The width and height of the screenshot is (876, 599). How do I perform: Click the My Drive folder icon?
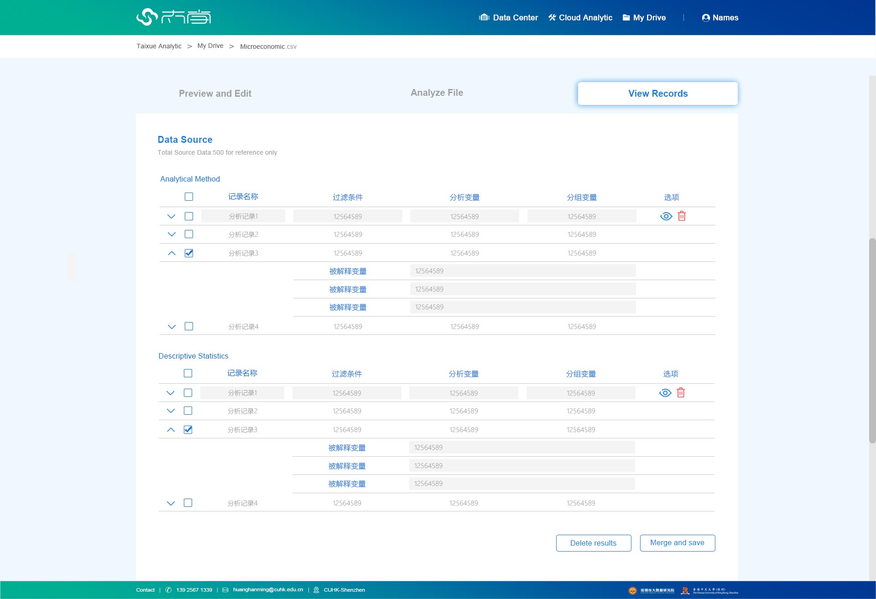626,17
